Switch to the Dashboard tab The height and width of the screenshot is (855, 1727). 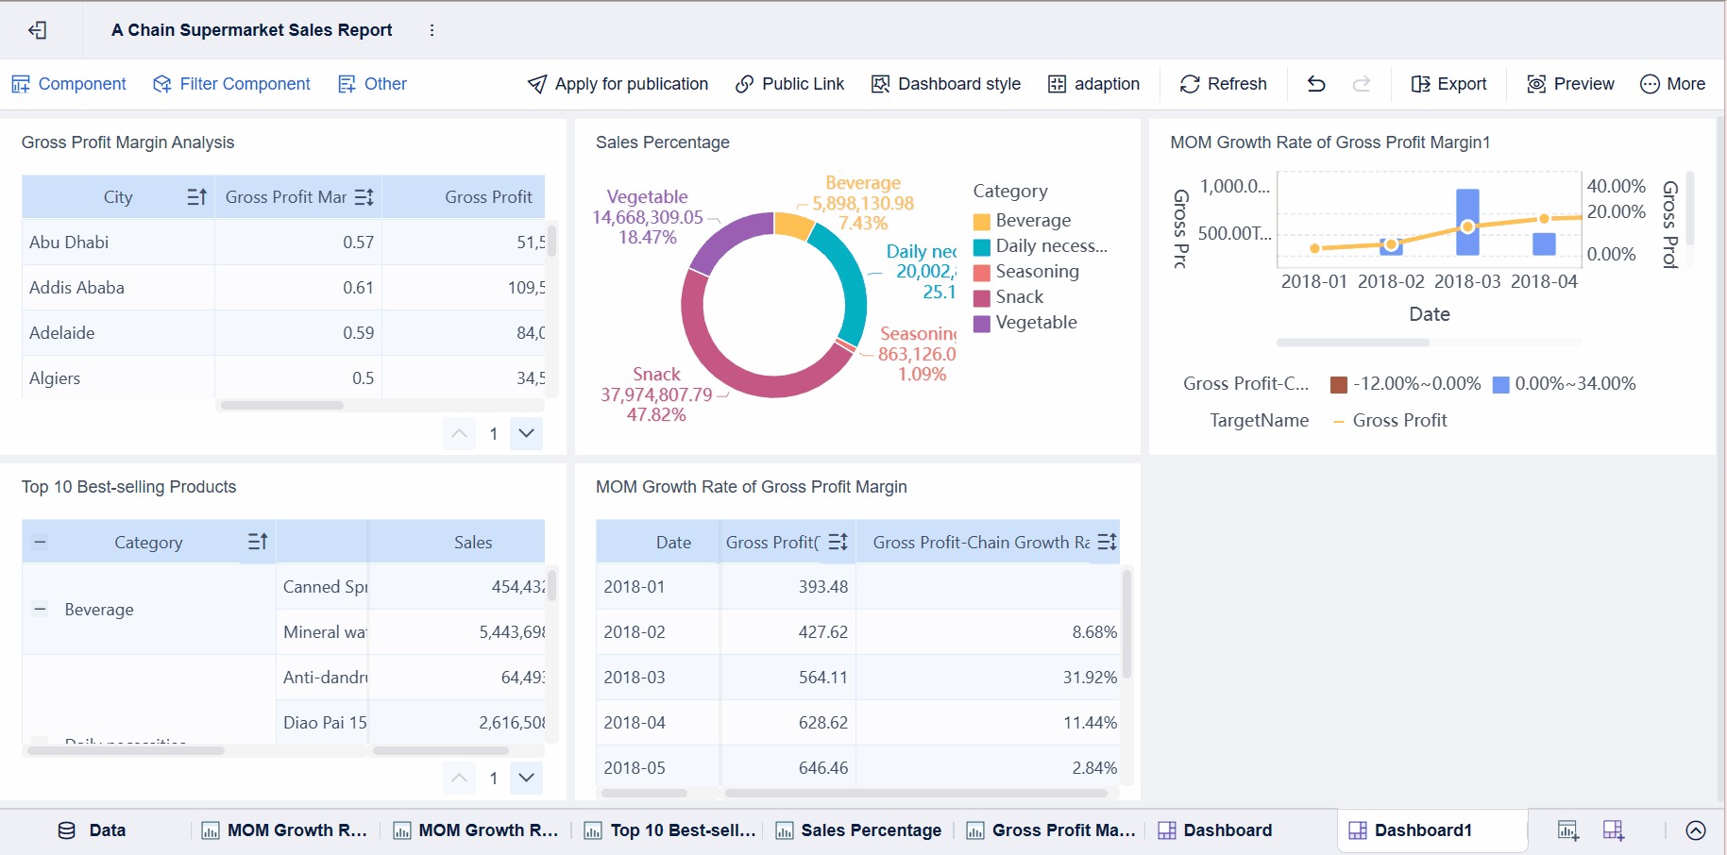pos(1215,830)
